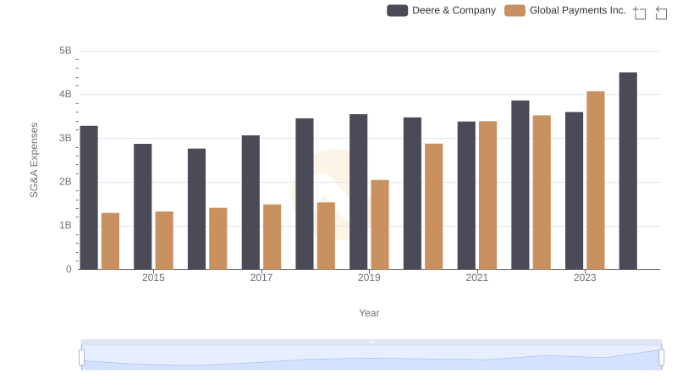This screenshot has width=677, height=390.
Task: Click the left handle of the range slider
Action: pos(81,358)
